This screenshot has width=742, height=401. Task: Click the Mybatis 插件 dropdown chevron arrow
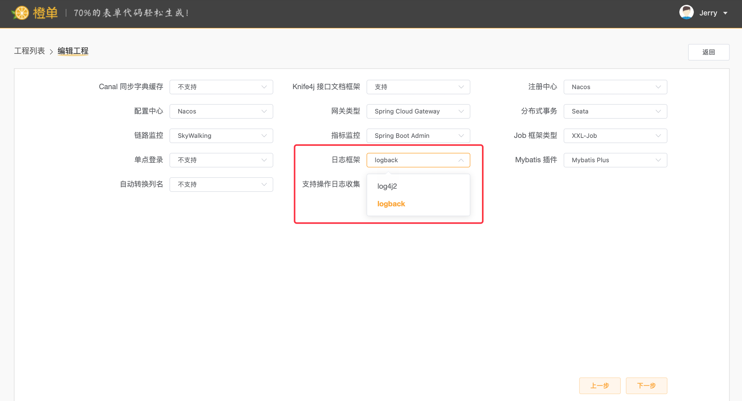tap(658, 160)
